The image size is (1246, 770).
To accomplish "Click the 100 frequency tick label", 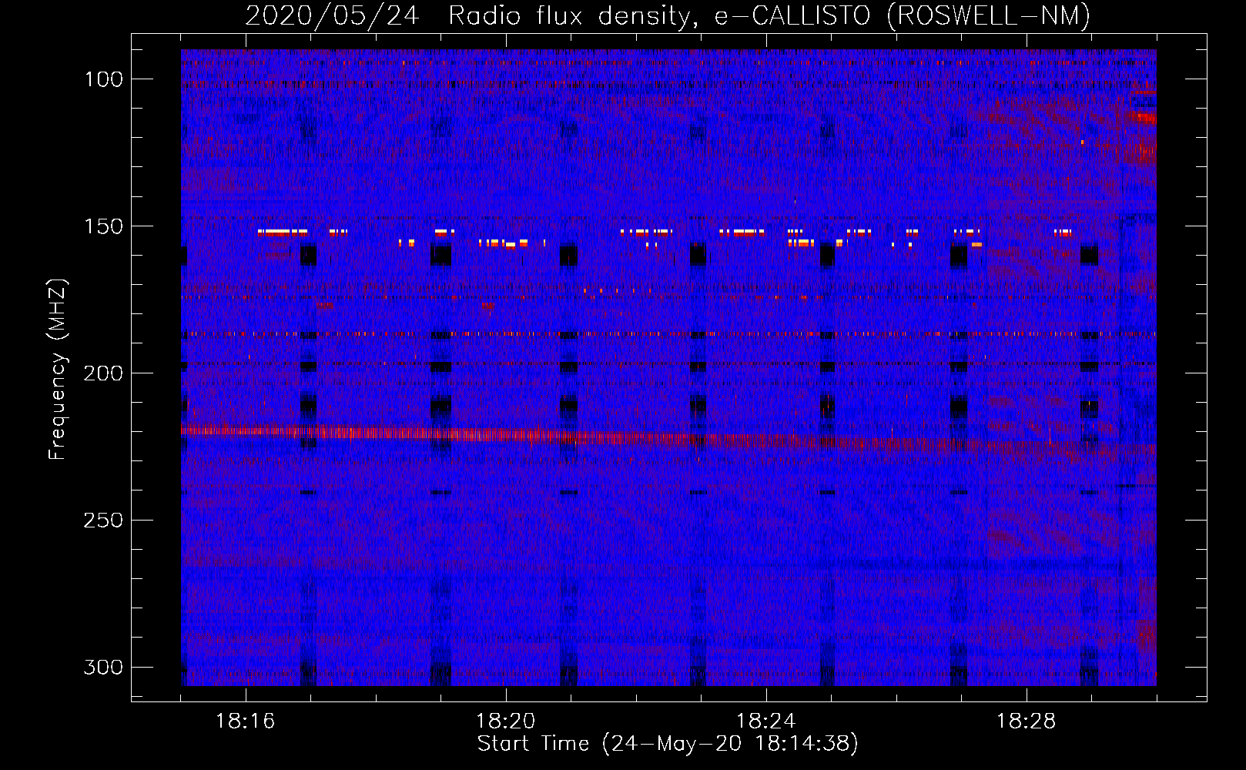I will pos(102,79).
